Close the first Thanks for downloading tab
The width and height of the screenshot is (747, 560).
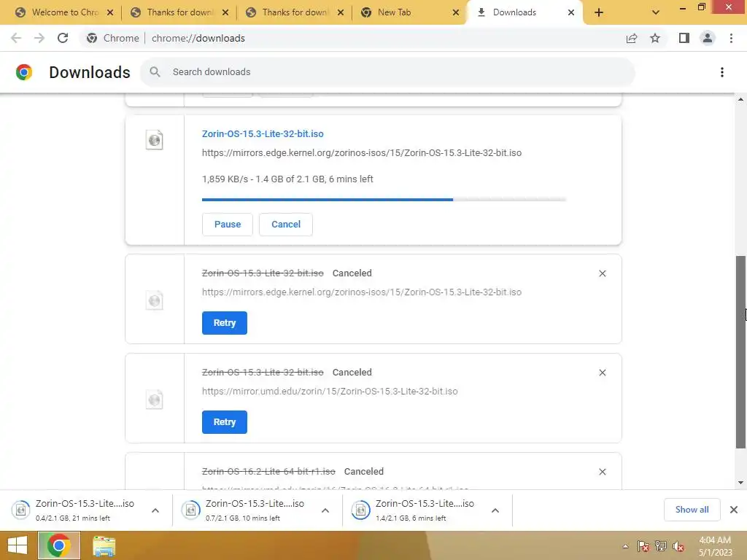pos(225,12)
